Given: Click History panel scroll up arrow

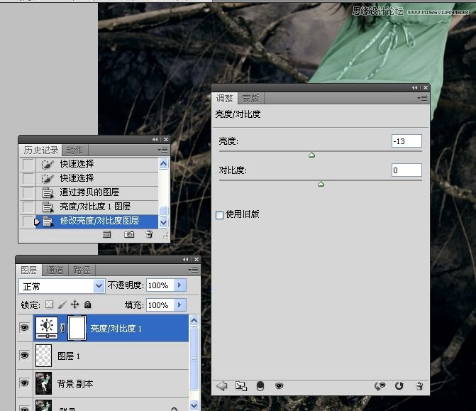Looking at the screenshot, I should click(x=163, y=164).
